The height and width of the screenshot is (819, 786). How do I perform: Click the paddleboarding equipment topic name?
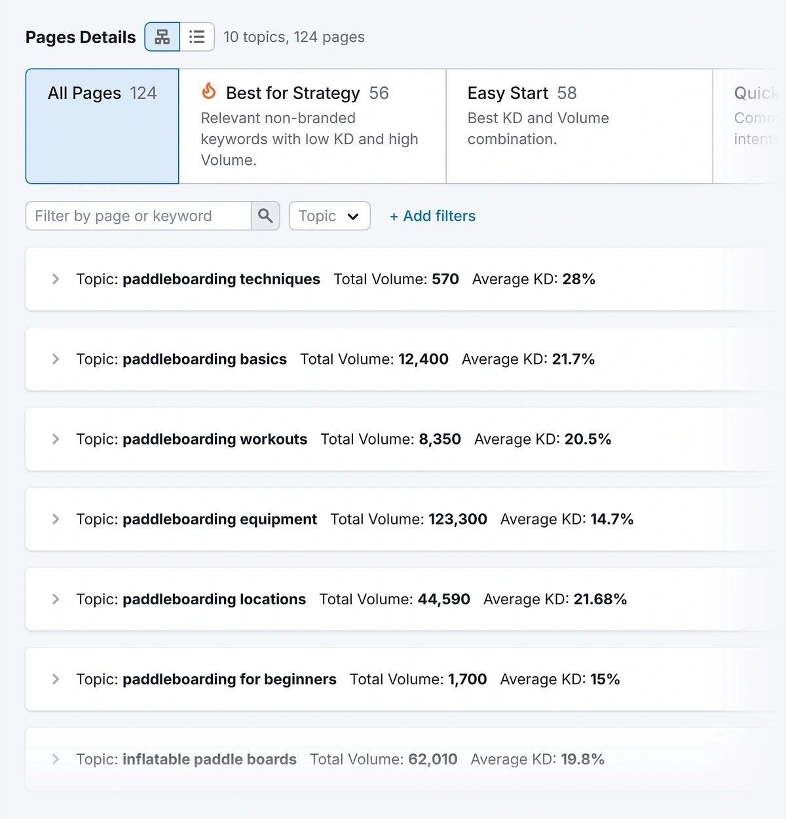[x=219, y=520]
